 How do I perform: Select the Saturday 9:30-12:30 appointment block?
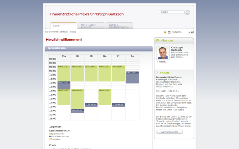click(x=132, y=77)
